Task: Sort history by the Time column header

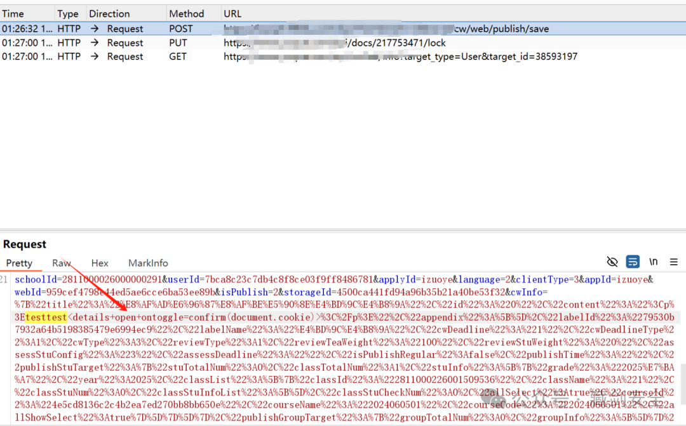Action: coord(13,13)
